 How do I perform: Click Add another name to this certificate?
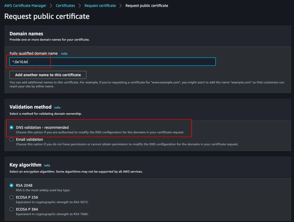pyautogui.click(x=48, y=75)
